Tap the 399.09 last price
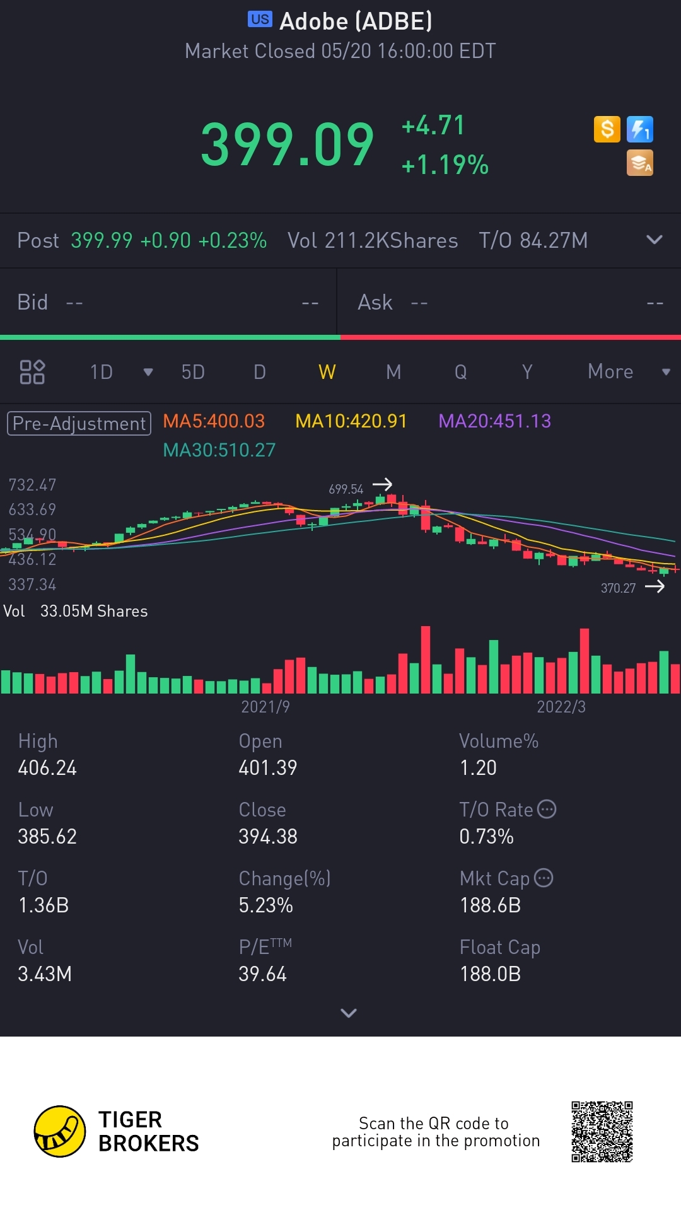 coord(288,145)
